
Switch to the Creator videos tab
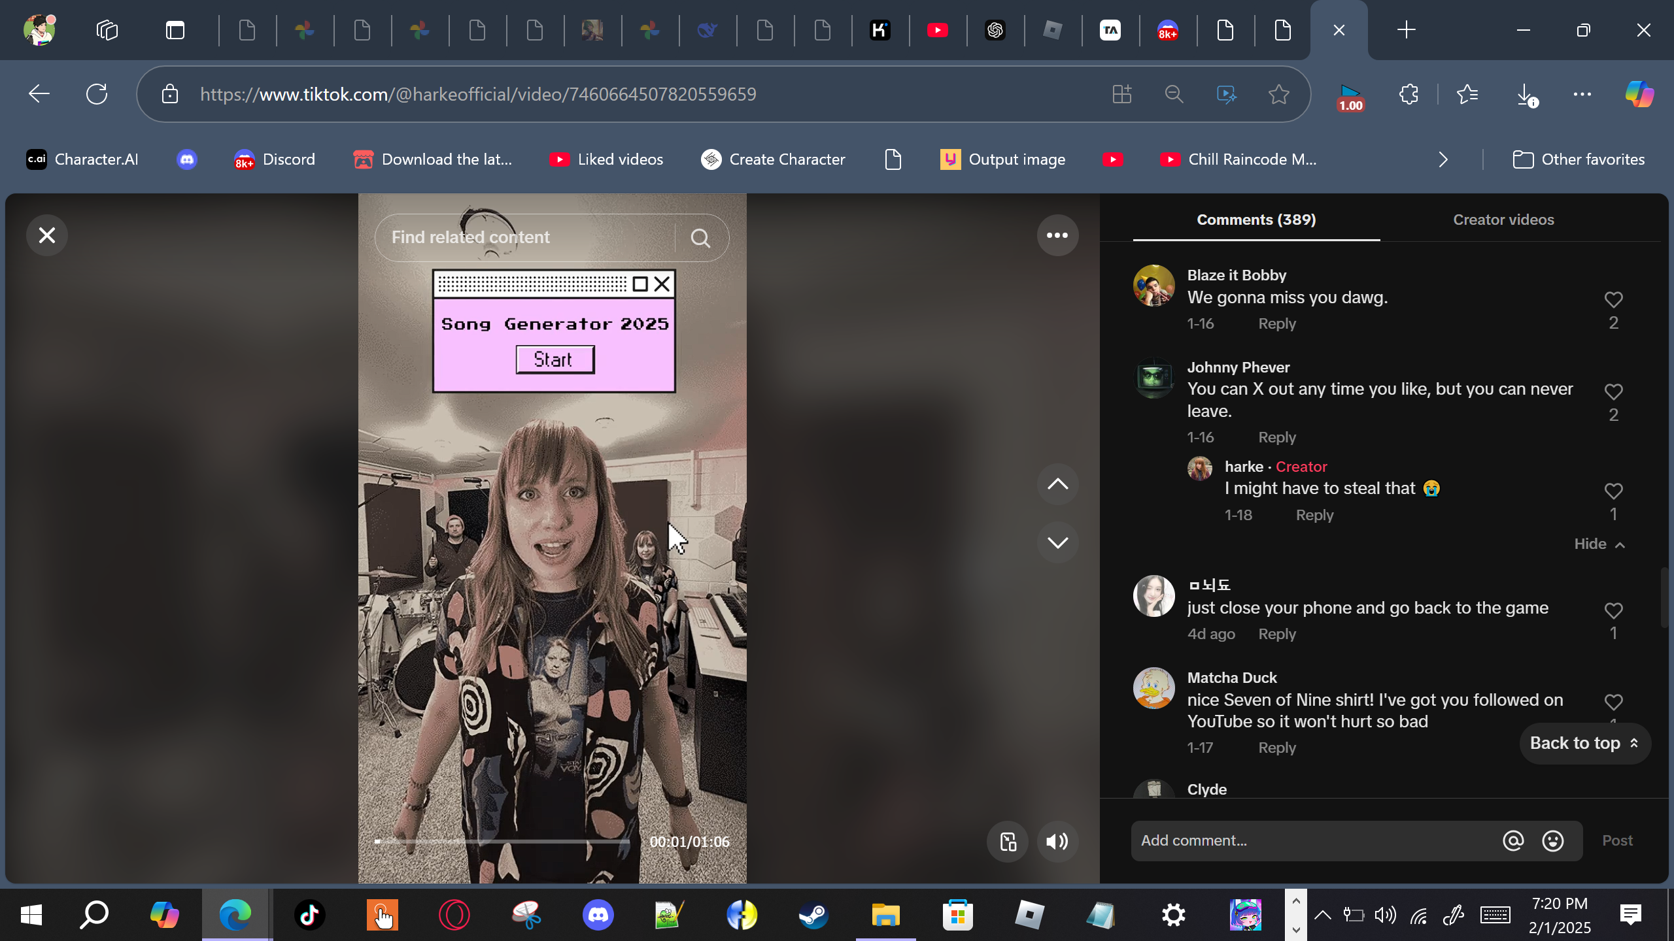pos(1503,220)
